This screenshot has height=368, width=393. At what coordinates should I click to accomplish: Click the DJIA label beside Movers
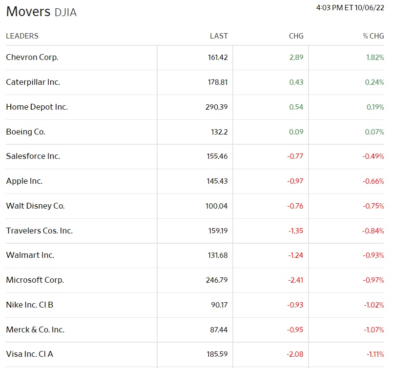65,13
